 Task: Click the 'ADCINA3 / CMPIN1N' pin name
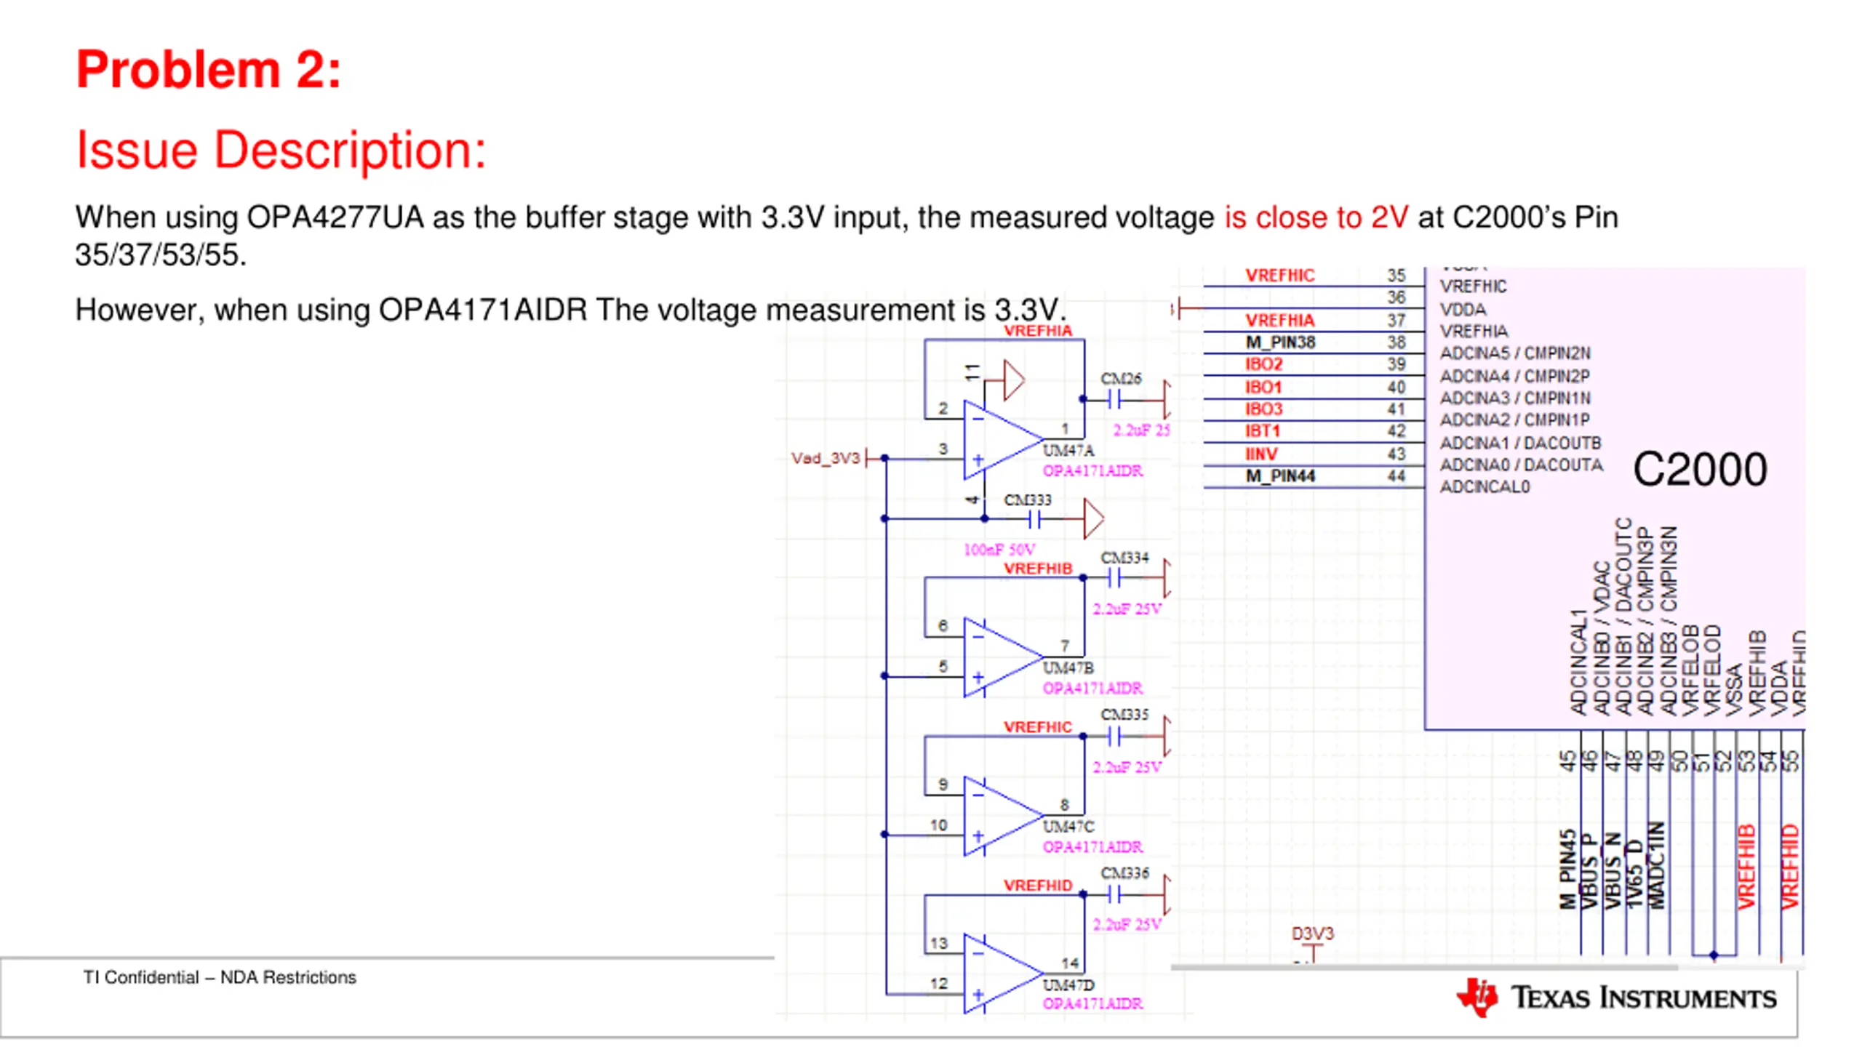coord(1515,398)
